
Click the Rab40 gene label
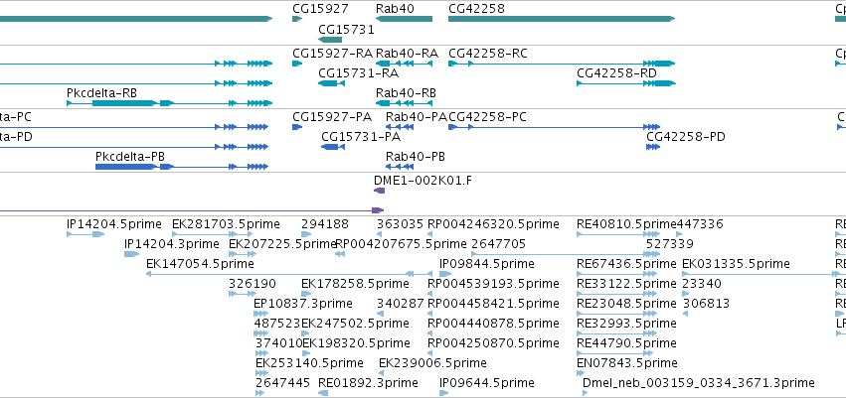[395, 9]
